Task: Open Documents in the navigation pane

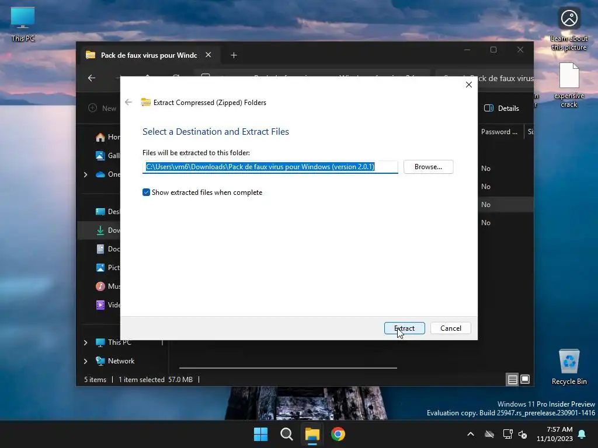Action: (108, 249)
